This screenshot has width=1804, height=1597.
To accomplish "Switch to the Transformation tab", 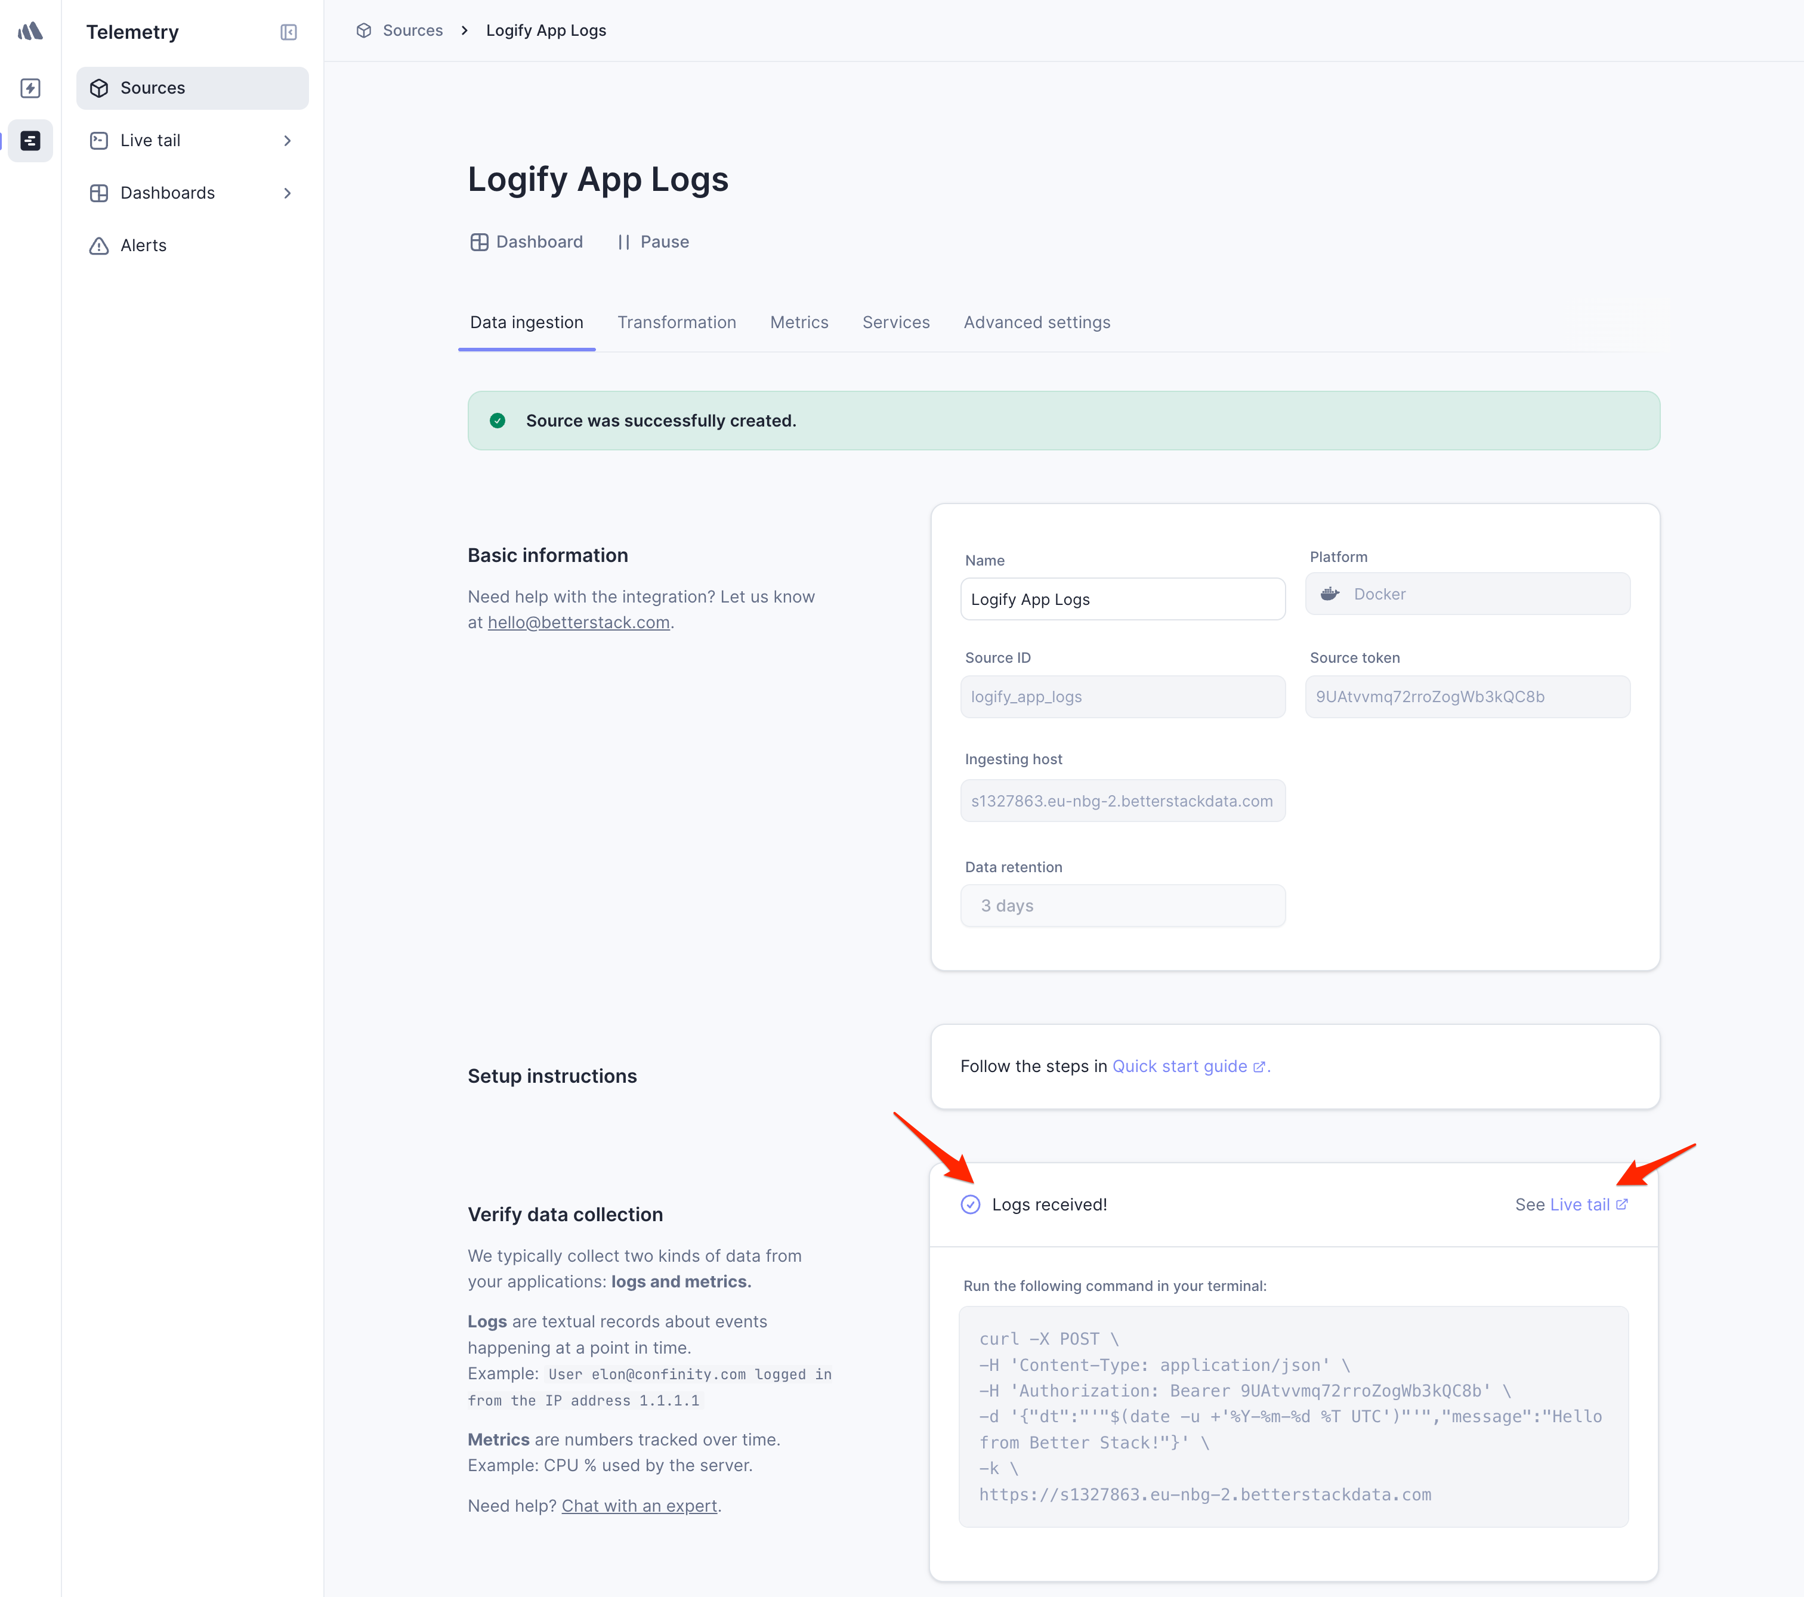I will [677, 322].
